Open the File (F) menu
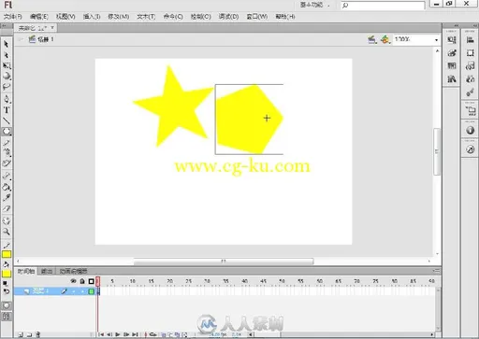This screenshot has width=479, height=339. pyautogui.click(x=13, y=17)
